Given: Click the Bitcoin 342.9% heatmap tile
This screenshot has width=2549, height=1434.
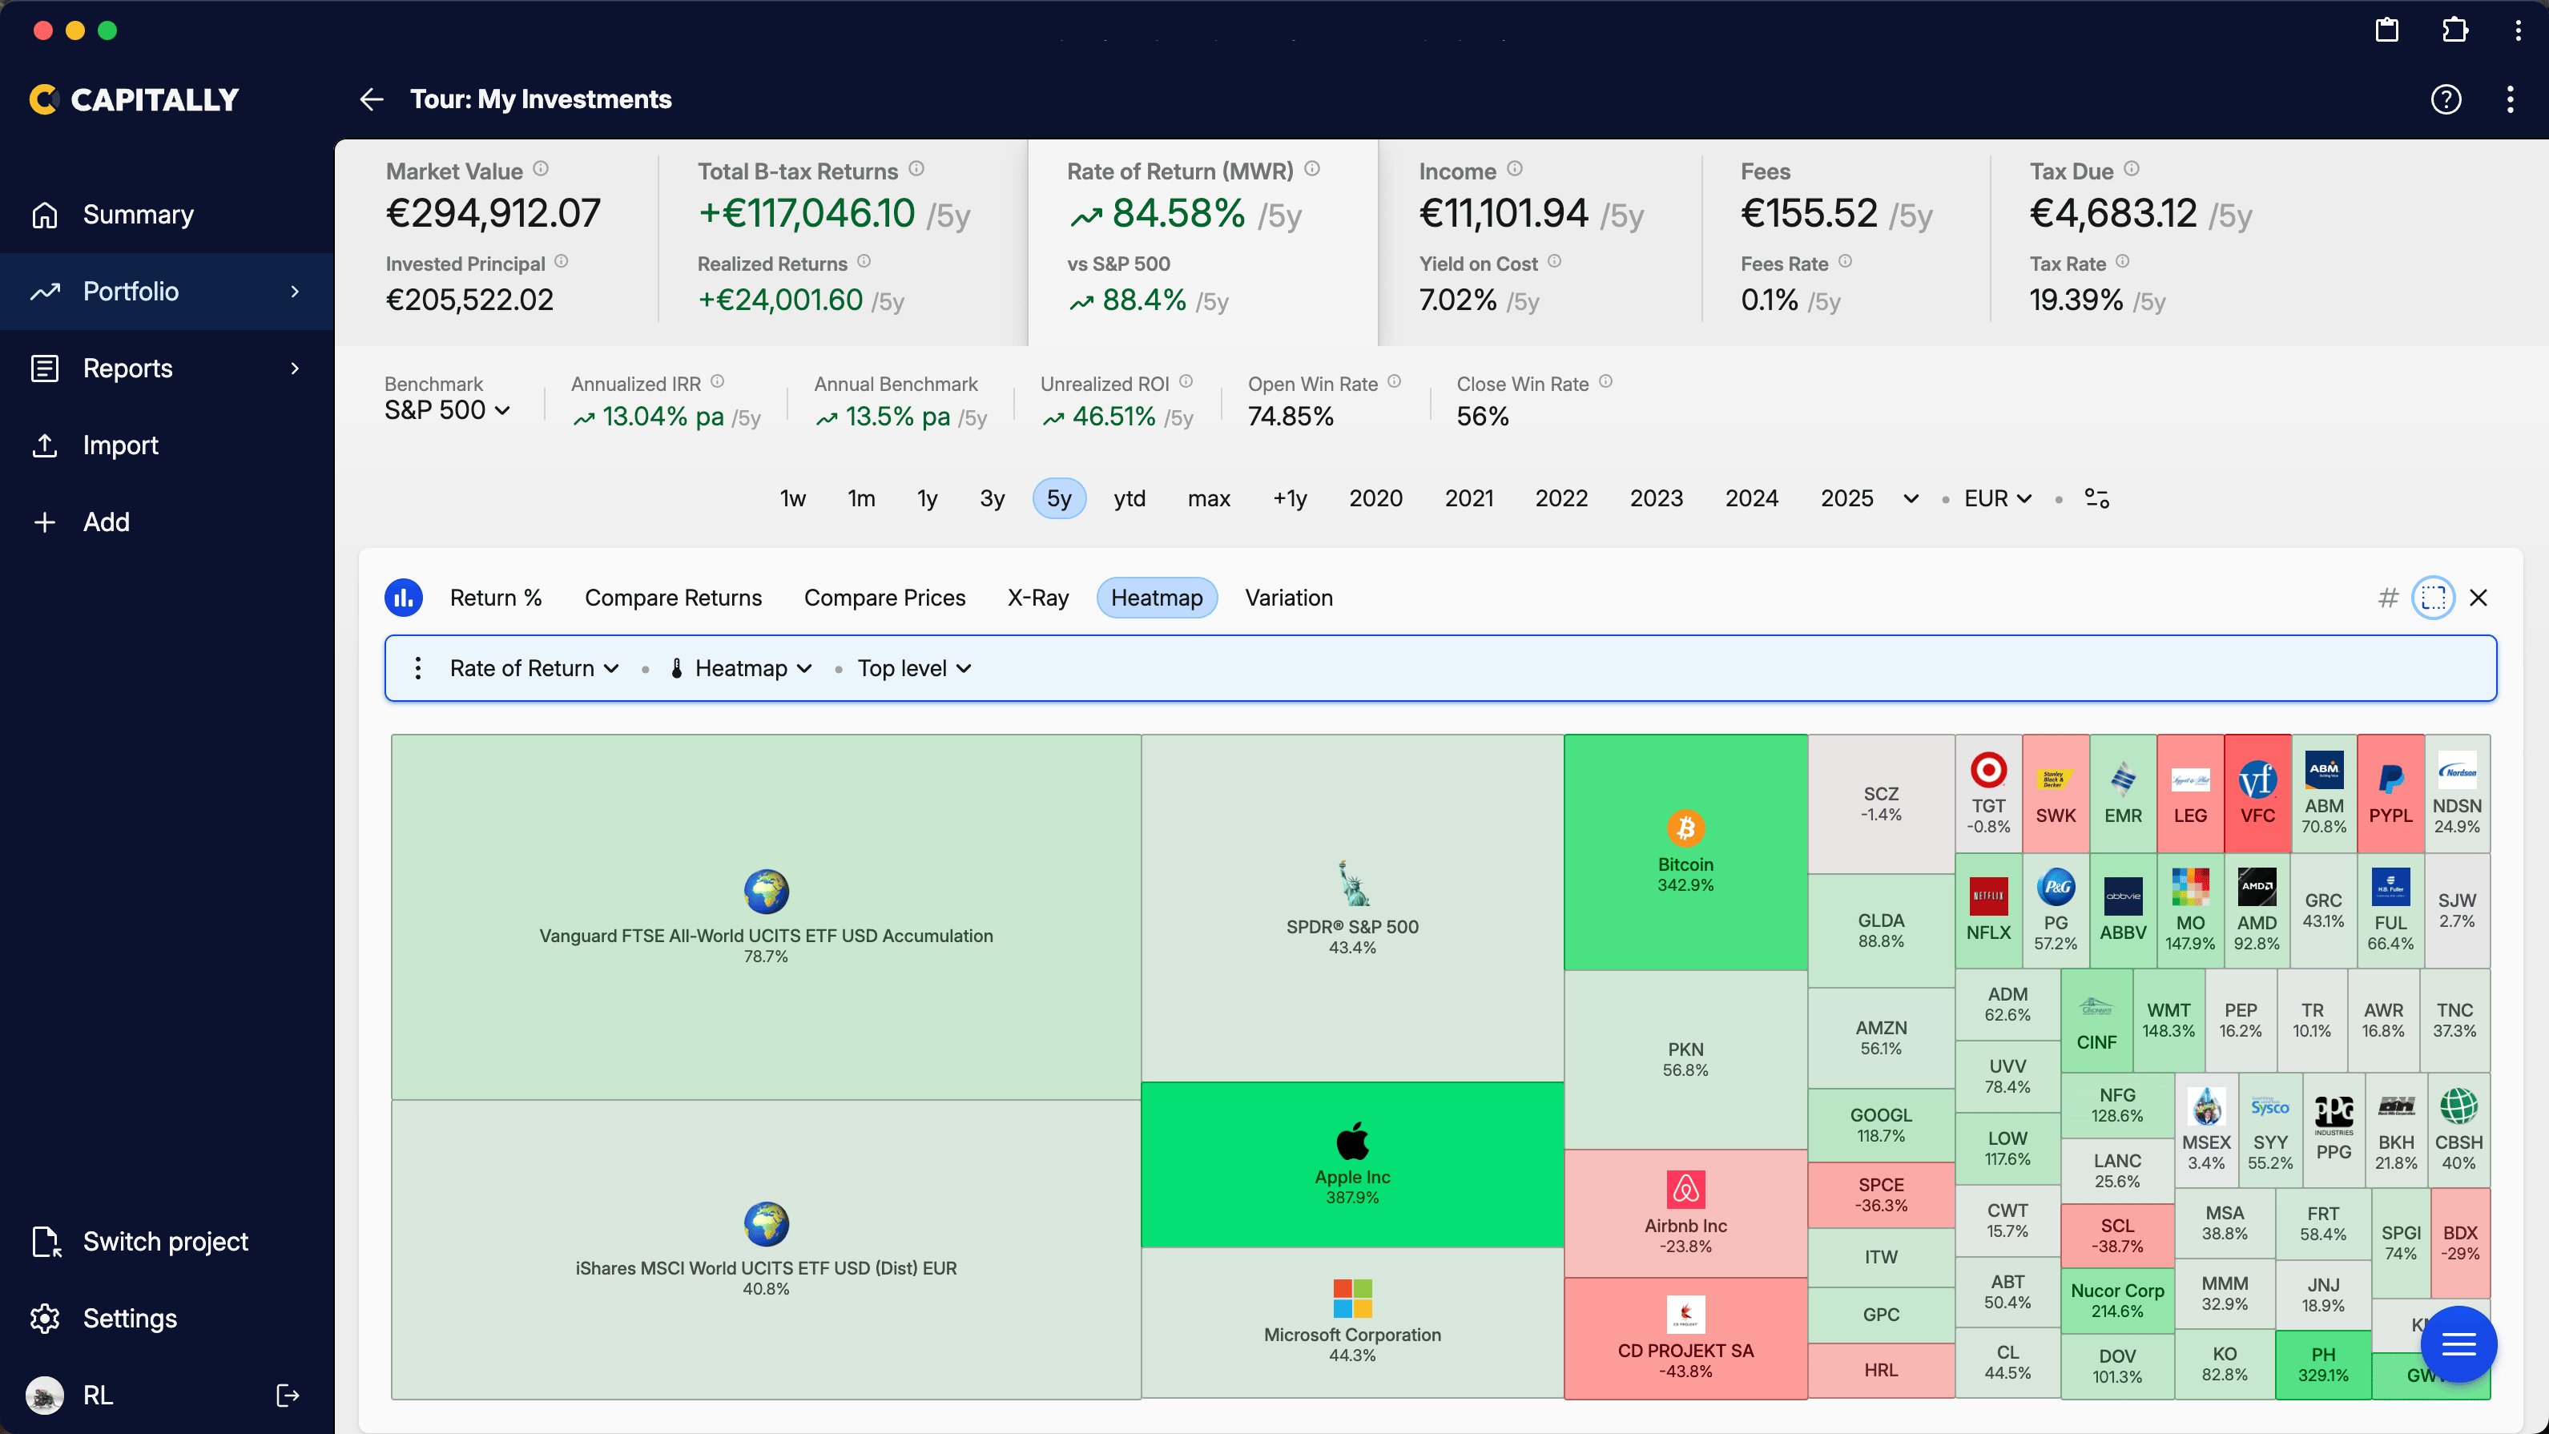Looking at the screenshot, I should coord(1685,851).
